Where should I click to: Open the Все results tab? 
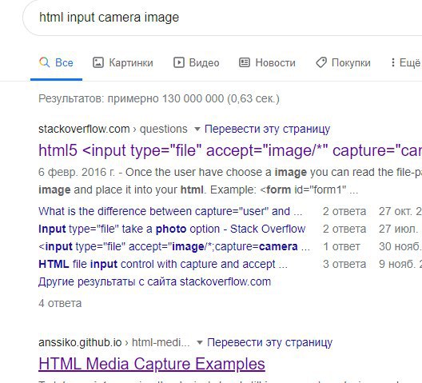pos(56,62)
